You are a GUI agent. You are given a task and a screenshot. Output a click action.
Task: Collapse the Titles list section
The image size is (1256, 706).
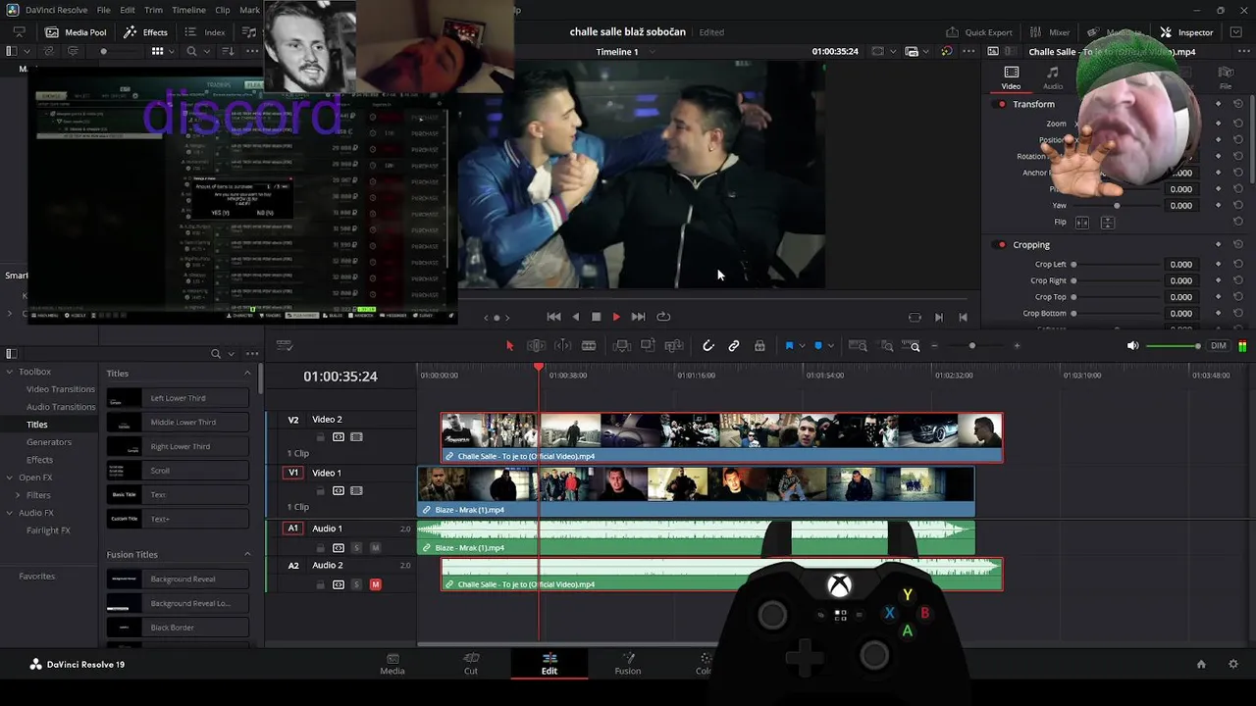(247, 374)
